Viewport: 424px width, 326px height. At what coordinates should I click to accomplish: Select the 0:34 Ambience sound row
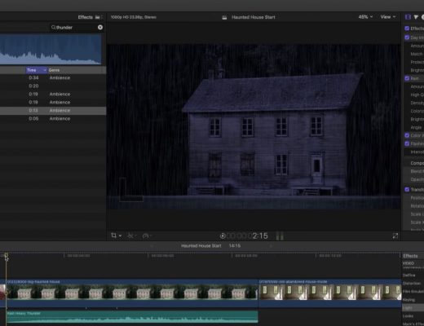53,77
